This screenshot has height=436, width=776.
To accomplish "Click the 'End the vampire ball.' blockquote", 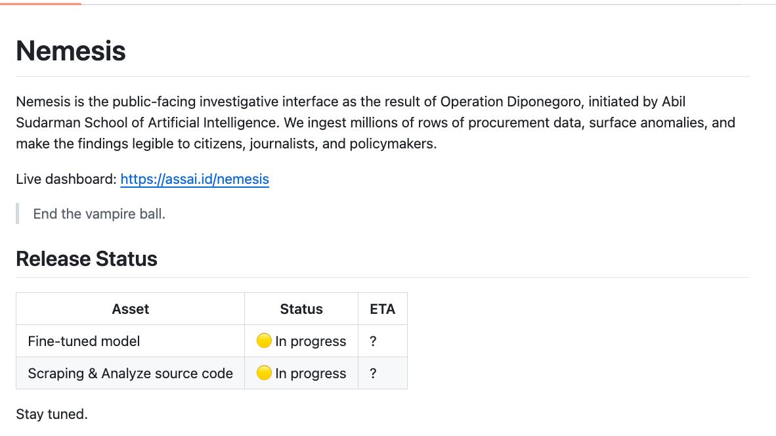I will pyautogui.click(x=99, y=214).
